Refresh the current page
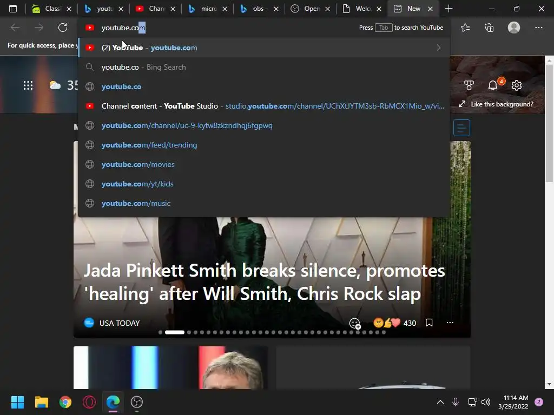 pyautogui.click(x=63, y=28)
